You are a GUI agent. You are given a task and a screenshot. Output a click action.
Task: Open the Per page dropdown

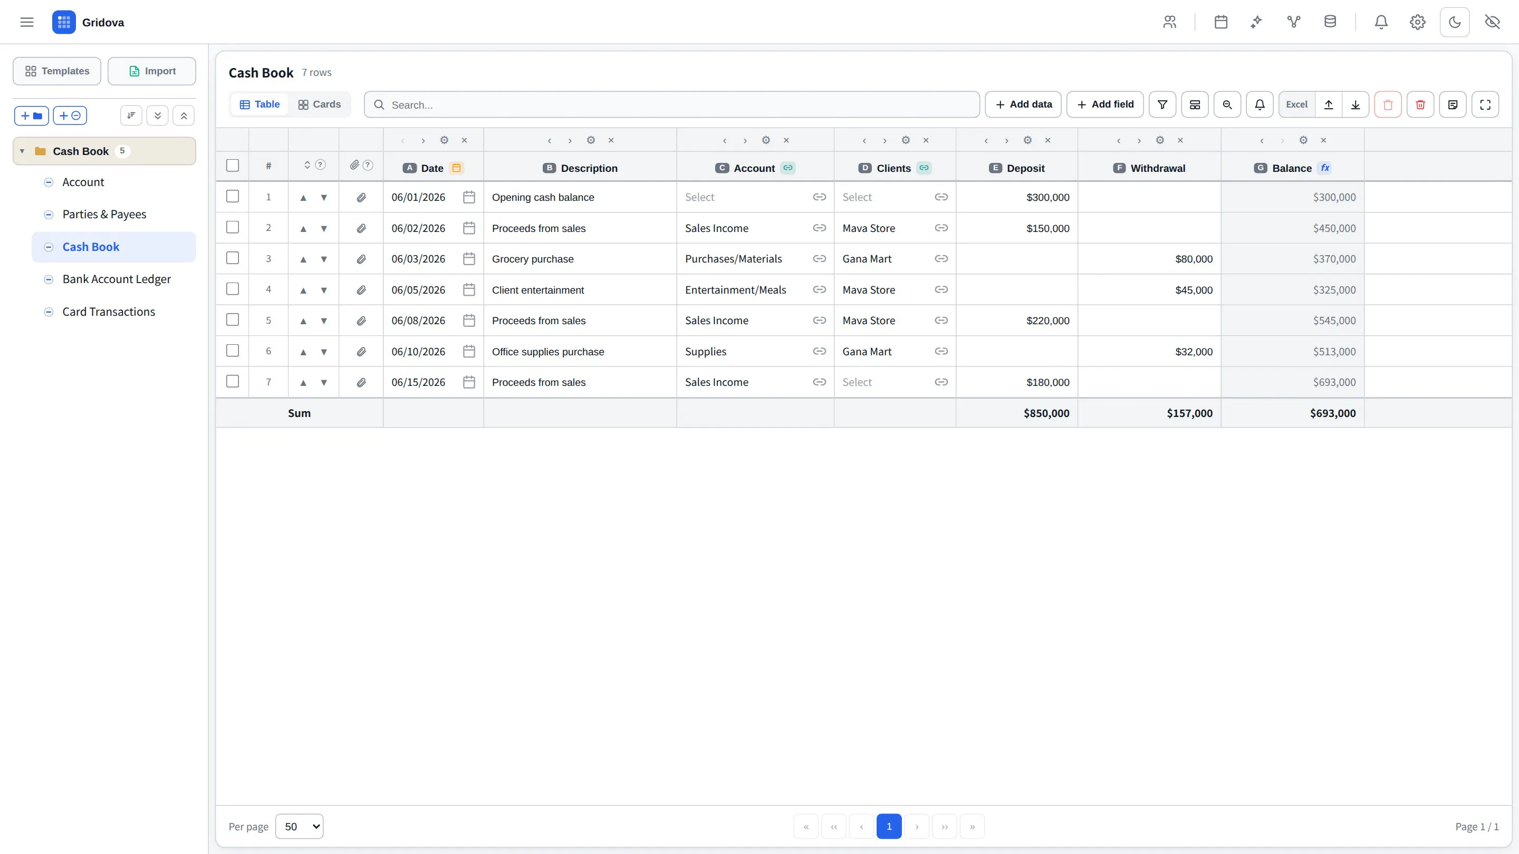pyautogui.click(x=300, y=826)
